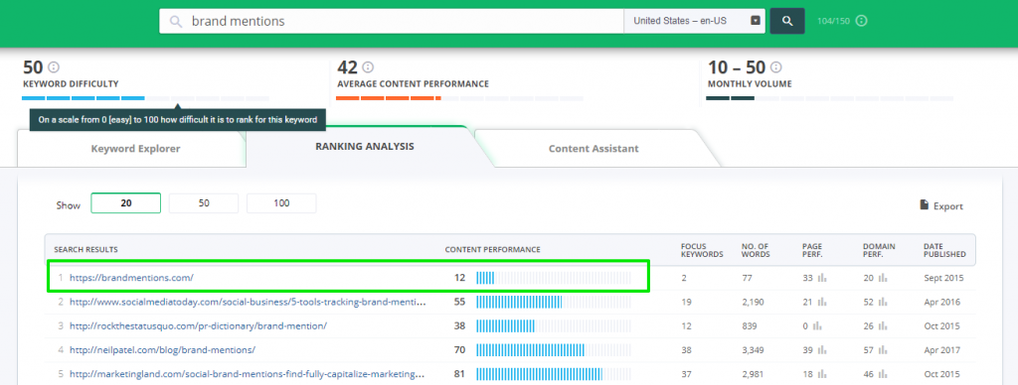1018x385 pixels.
Task: Click the Page Perf. column header
Action: point(812,250)
